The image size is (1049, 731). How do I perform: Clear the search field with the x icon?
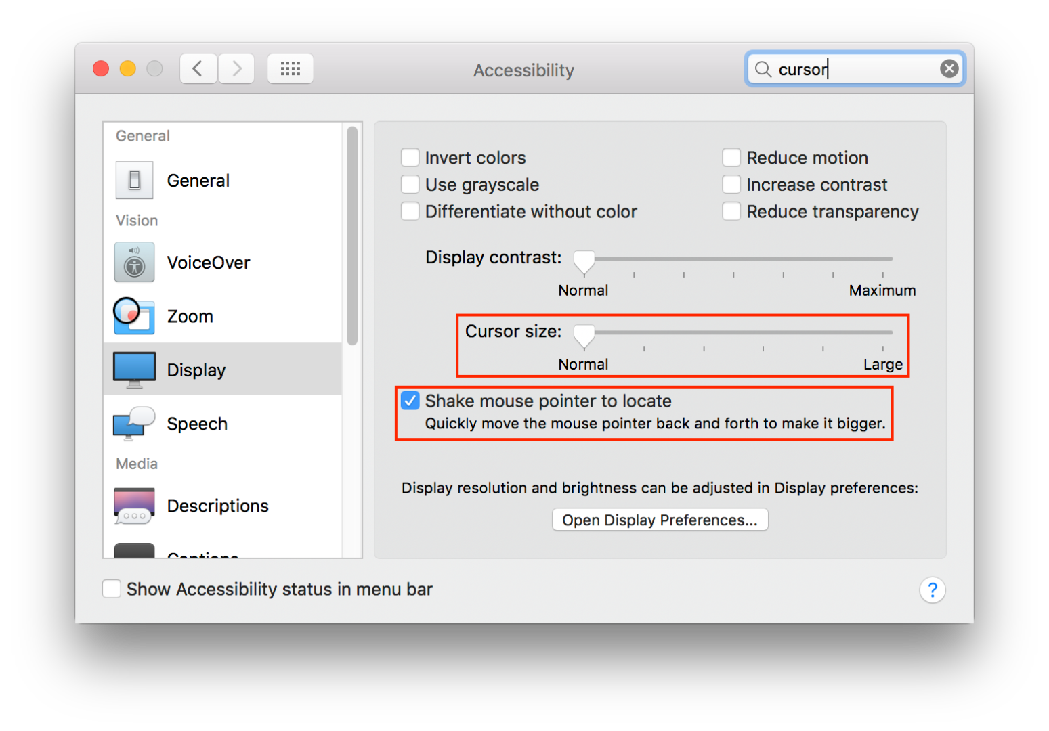(949, 68)
